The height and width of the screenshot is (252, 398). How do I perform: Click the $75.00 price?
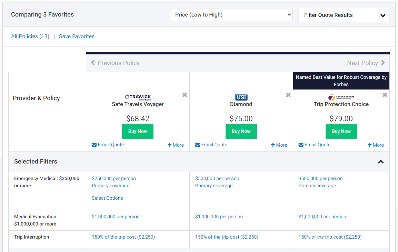click(241, 119)
